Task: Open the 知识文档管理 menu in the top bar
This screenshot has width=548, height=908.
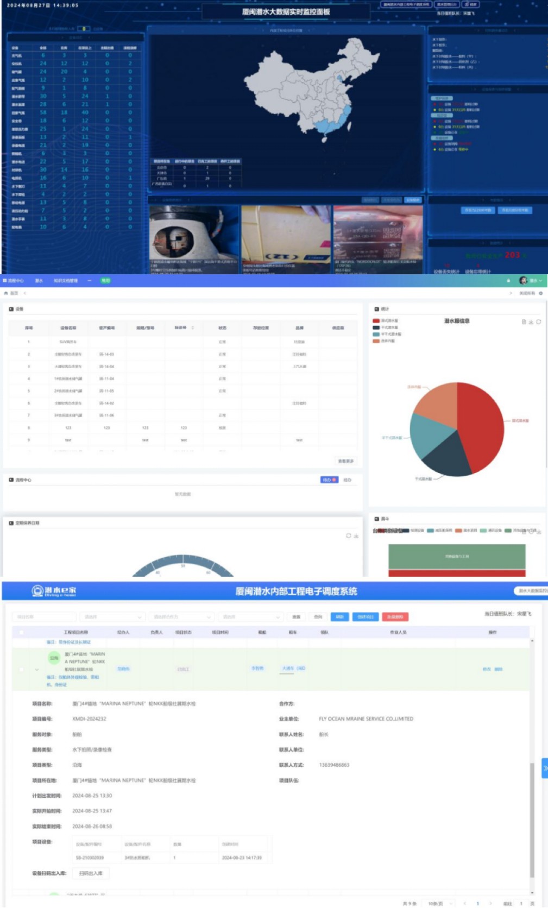Action: 66,281
